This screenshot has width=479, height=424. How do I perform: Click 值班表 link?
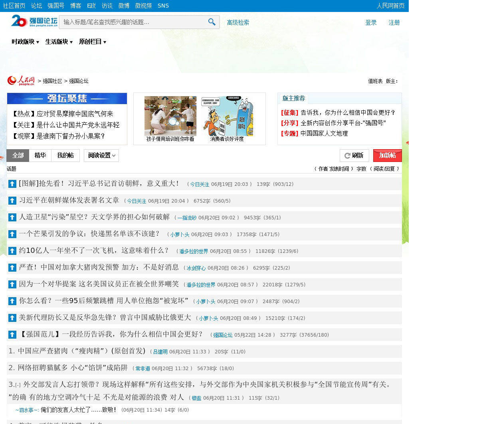point(375,81)
